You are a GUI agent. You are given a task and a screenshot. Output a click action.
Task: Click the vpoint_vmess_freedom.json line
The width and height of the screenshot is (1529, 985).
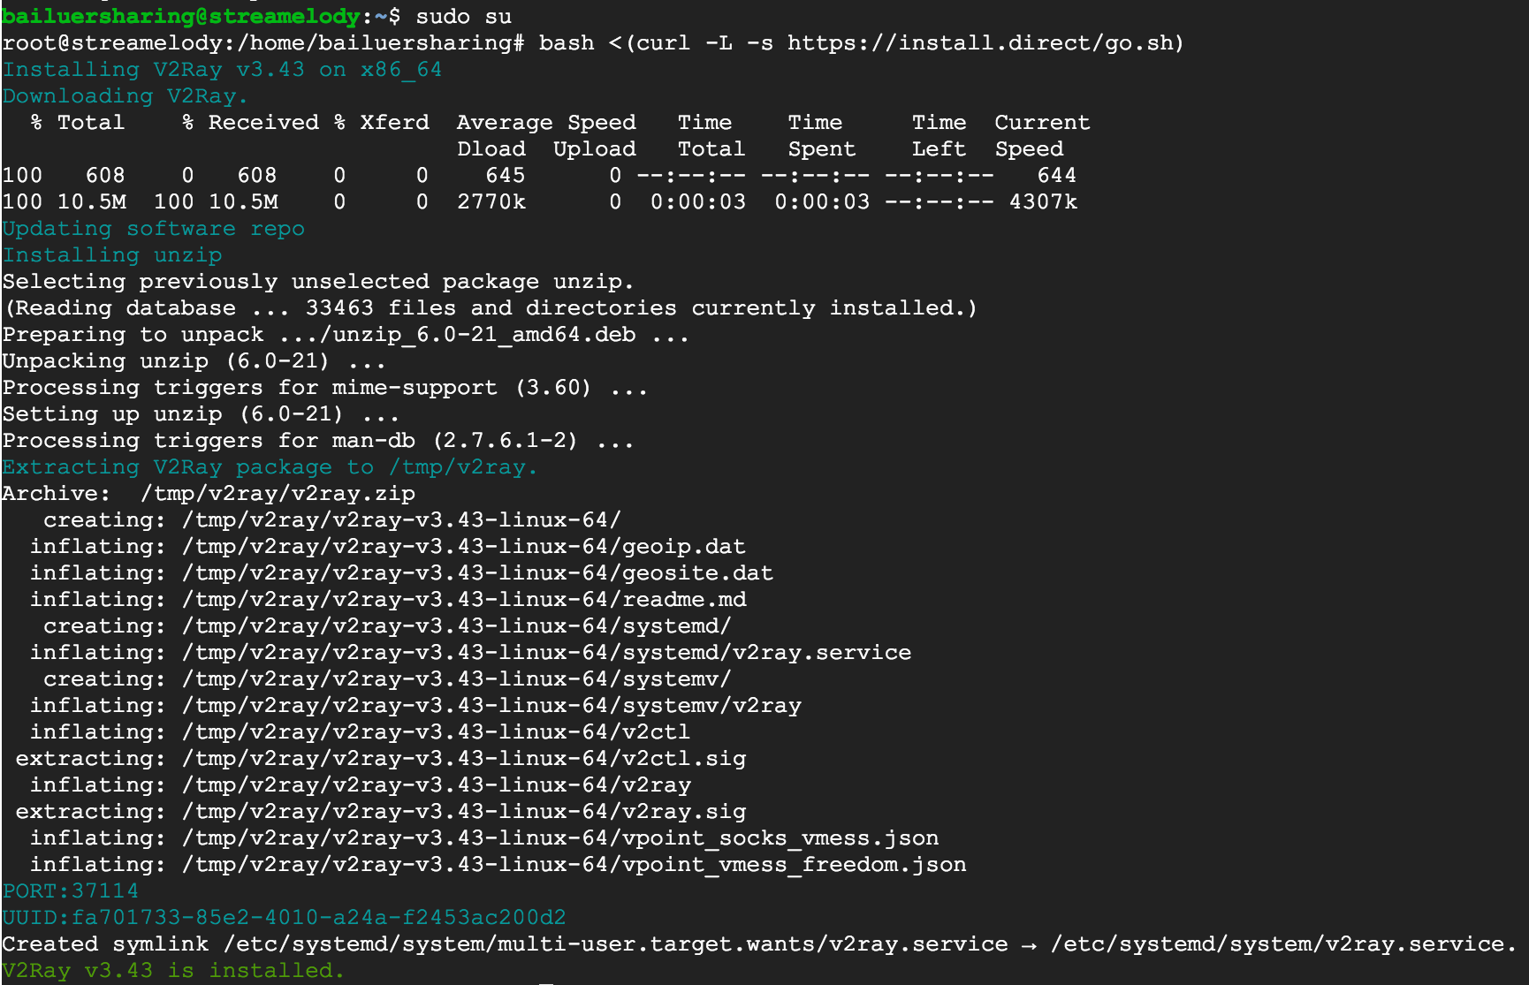(498, 865)
